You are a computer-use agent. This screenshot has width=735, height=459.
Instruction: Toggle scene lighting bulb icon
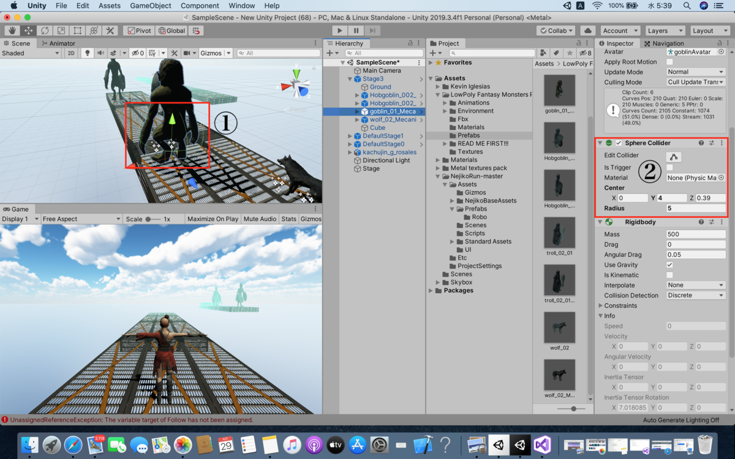88,53
